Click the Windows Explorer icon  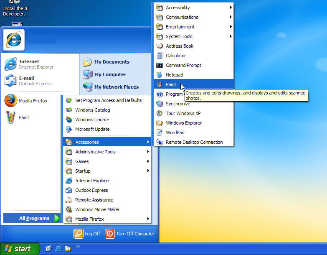tap(160, 123)
